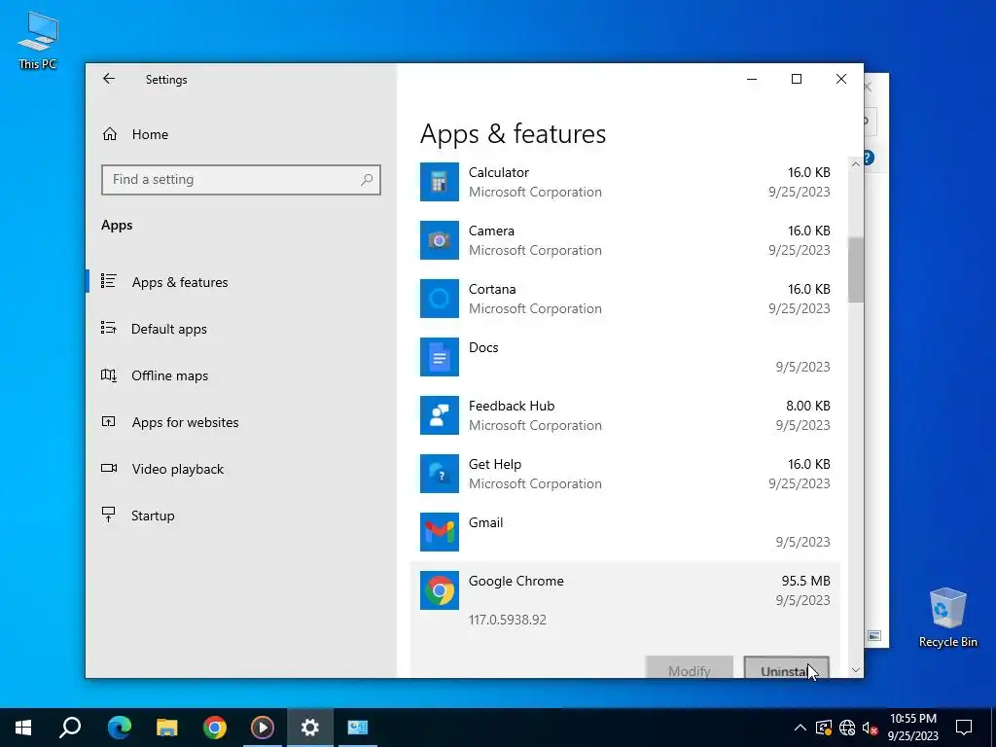Switch to the blue window taskbar icon
This screenshot has width=996, height=747.
click(358, 728)
